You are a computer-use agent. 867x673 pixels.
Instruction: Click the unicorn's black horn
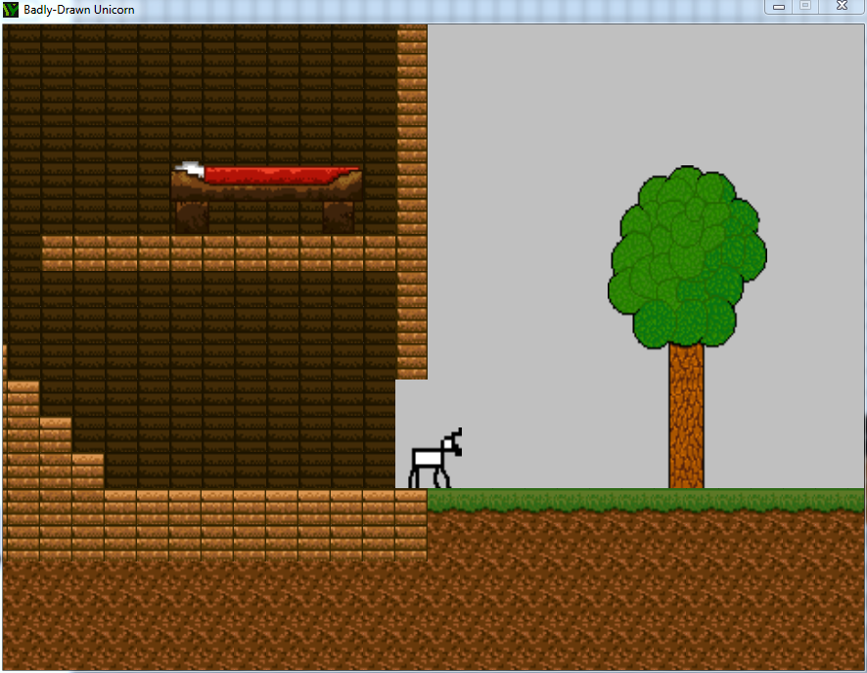(456, 433)
